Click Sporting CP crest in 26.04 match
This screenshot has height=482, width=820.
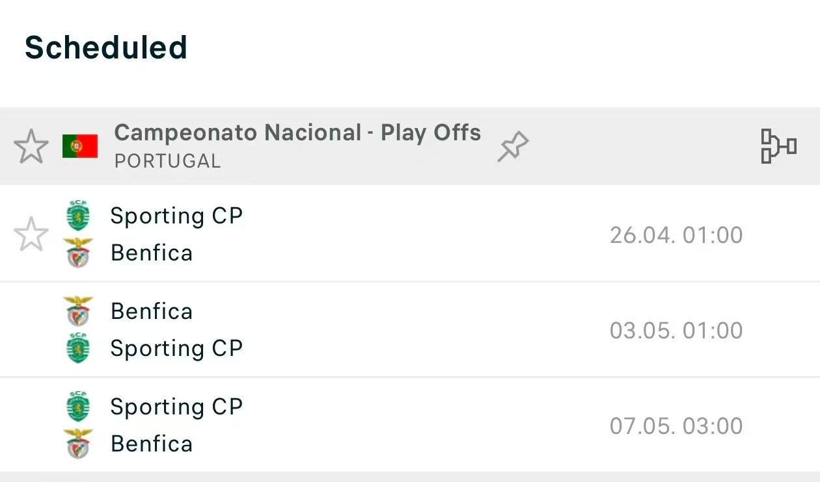(x=78, y=216)
